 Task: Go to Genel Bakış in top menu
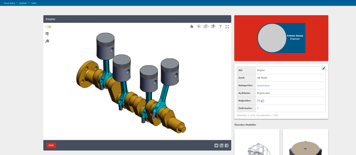click(x=9, y=3)
